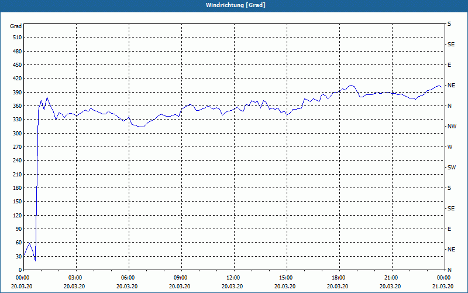Click the 240 y-axis value
468x293 pixels.
pos(18,161)
